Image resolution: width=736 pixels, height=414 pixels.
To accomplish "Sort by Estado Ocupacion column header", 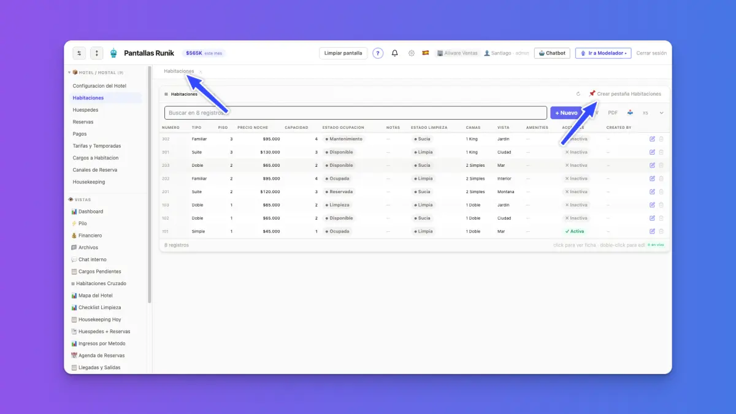I will (x=343, y=128).
